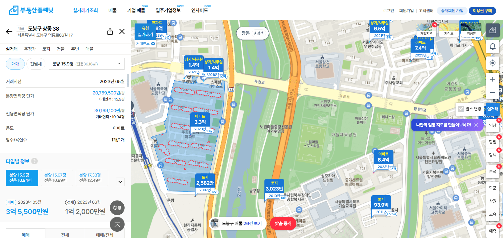Expand more types with chevron down

[120, 182]
